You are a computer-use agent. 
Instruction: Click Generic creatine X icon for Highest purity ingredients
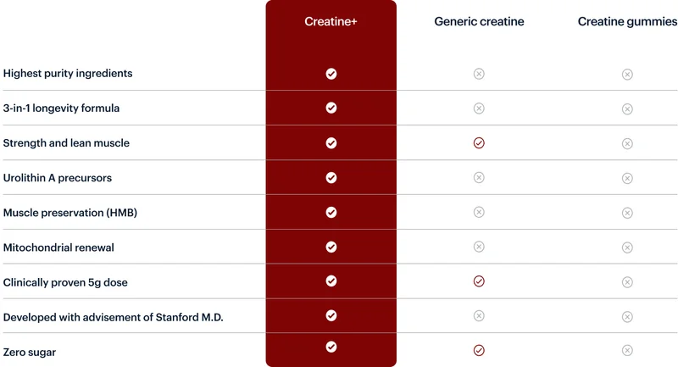coord(479,74)
